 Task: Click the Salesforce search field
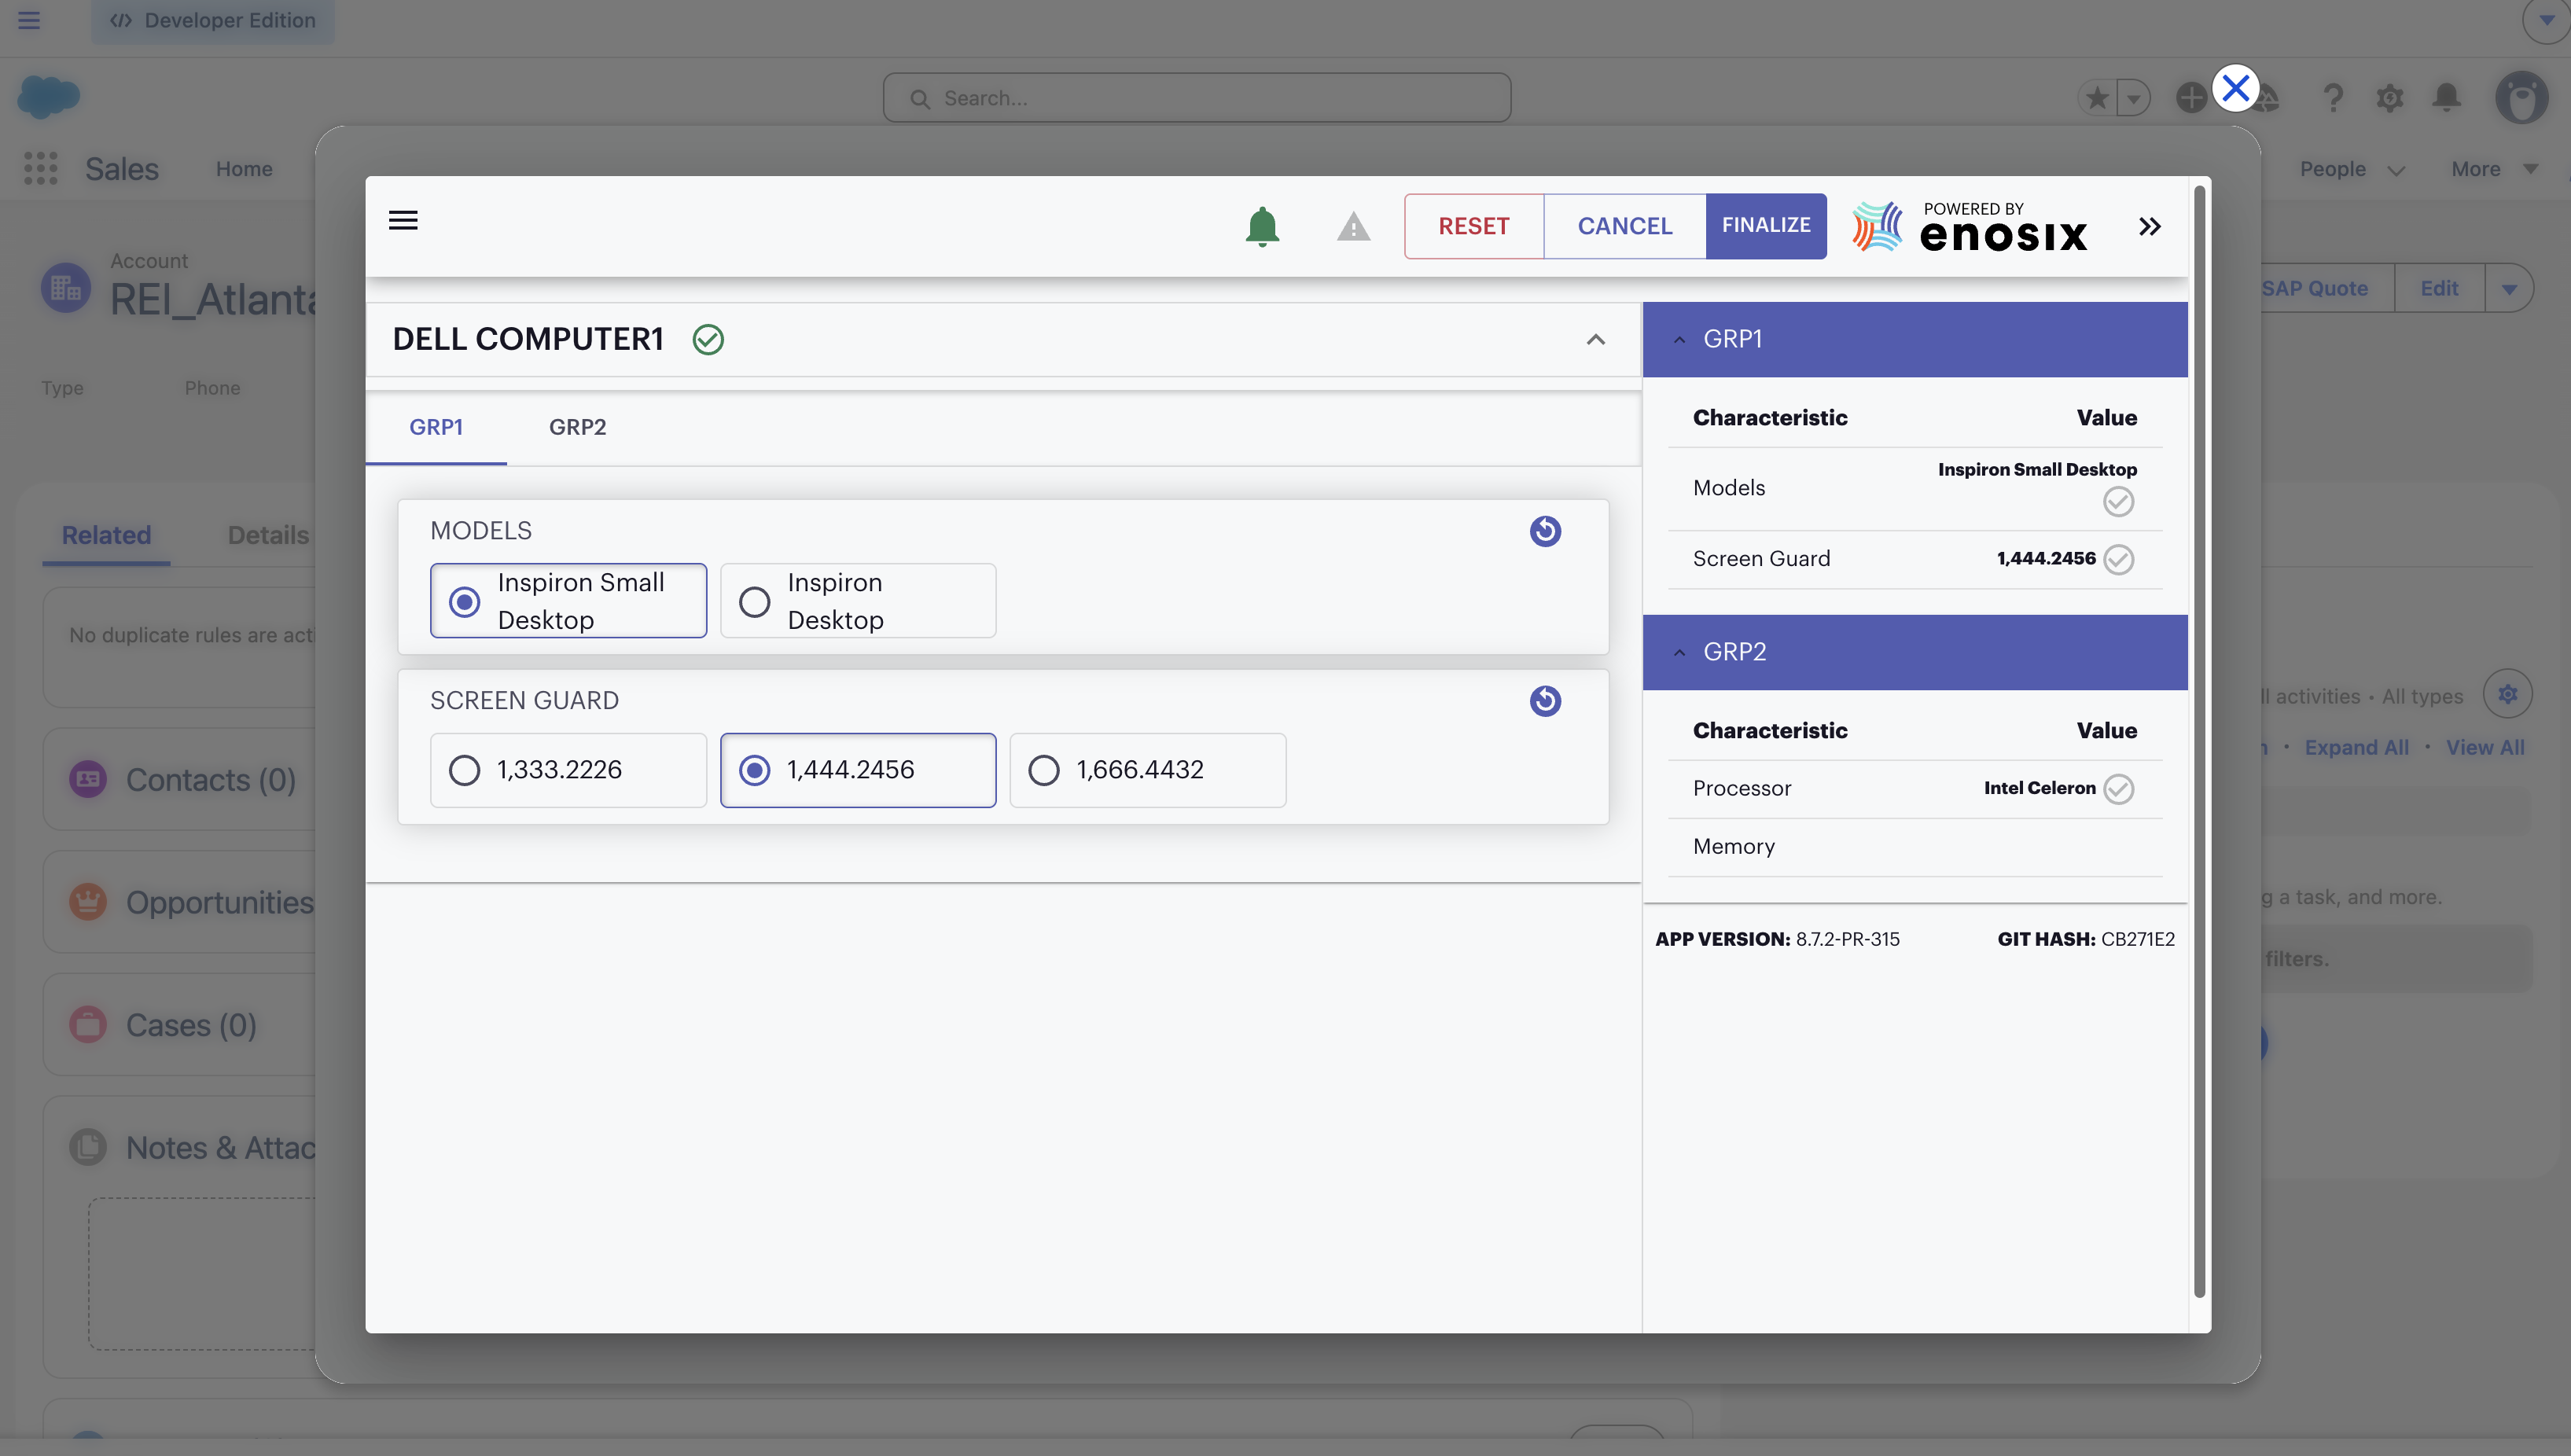click(1196, 97)
